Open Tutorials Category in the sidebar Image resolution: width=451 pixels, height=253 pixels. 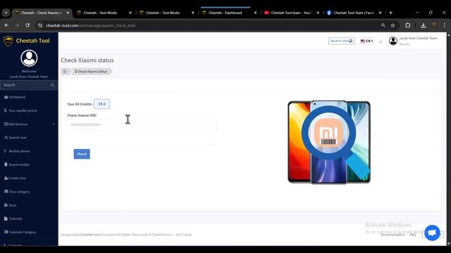pos(20,232)
